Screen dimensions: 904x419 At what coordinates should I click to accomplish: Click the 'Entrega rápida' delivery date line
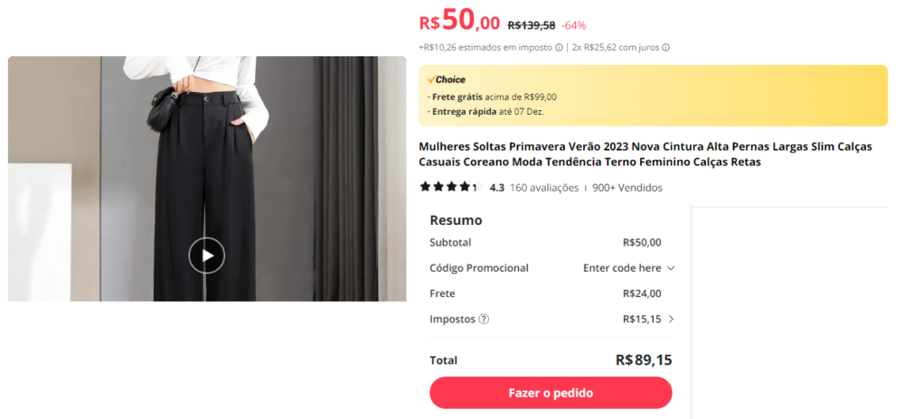coord(488,112)
